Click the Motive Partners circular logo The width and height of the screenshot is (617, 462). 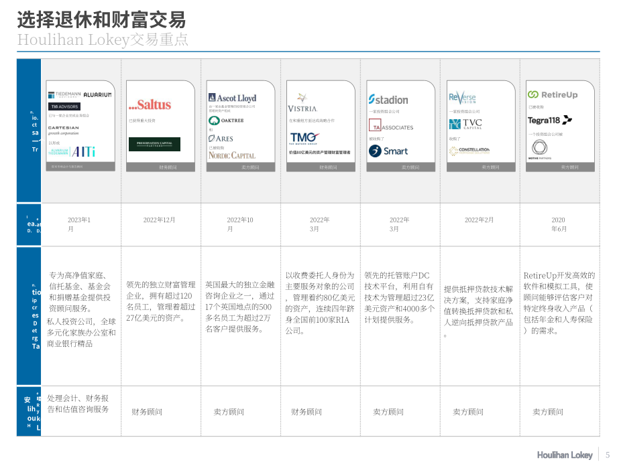[x=539, y=150]
